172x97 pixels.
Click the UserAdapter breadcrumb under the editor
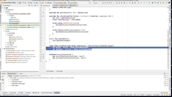(x=50, y=71)
